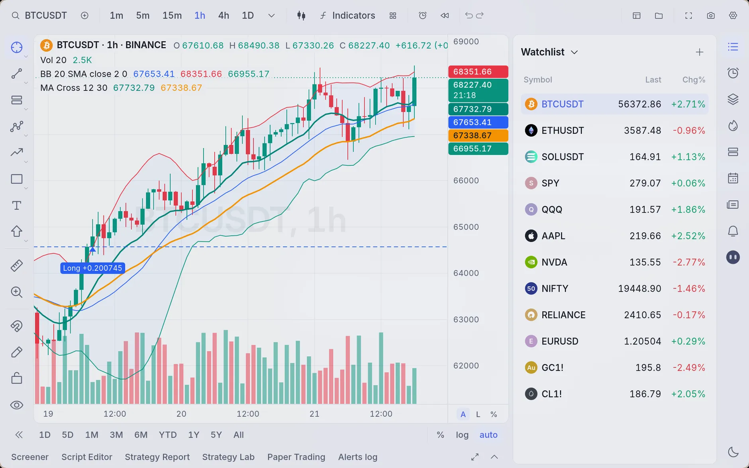
Task: Enable the auto scale option
Action: tap(488, 435)
